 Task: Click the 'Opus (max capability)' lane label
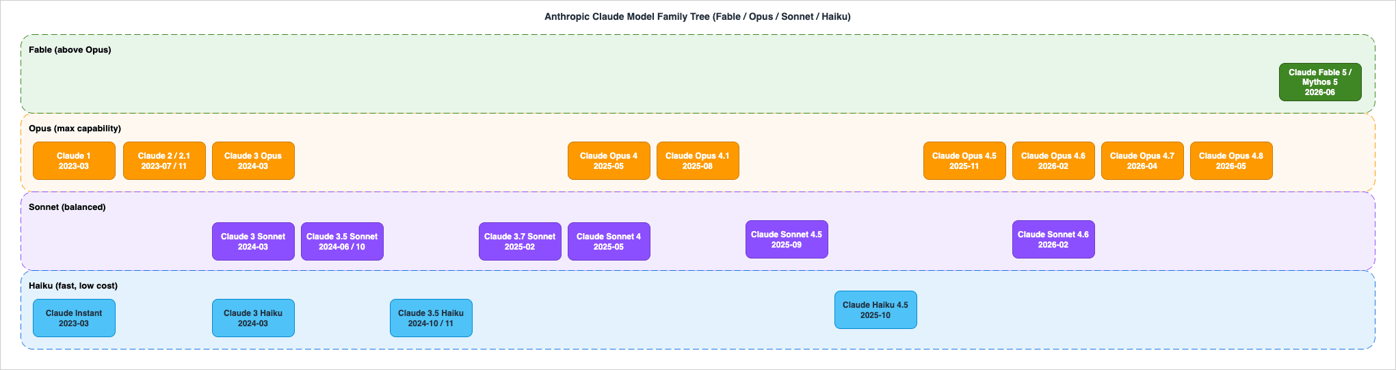[75, 129]
